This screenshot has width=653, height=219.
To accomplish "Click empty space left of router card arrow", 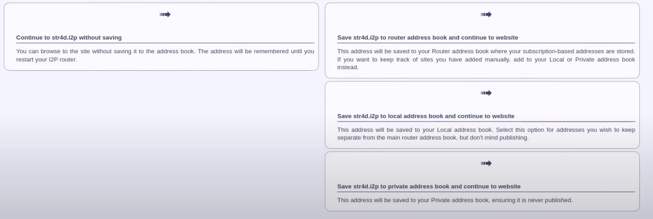I will [x=407, y=15].
